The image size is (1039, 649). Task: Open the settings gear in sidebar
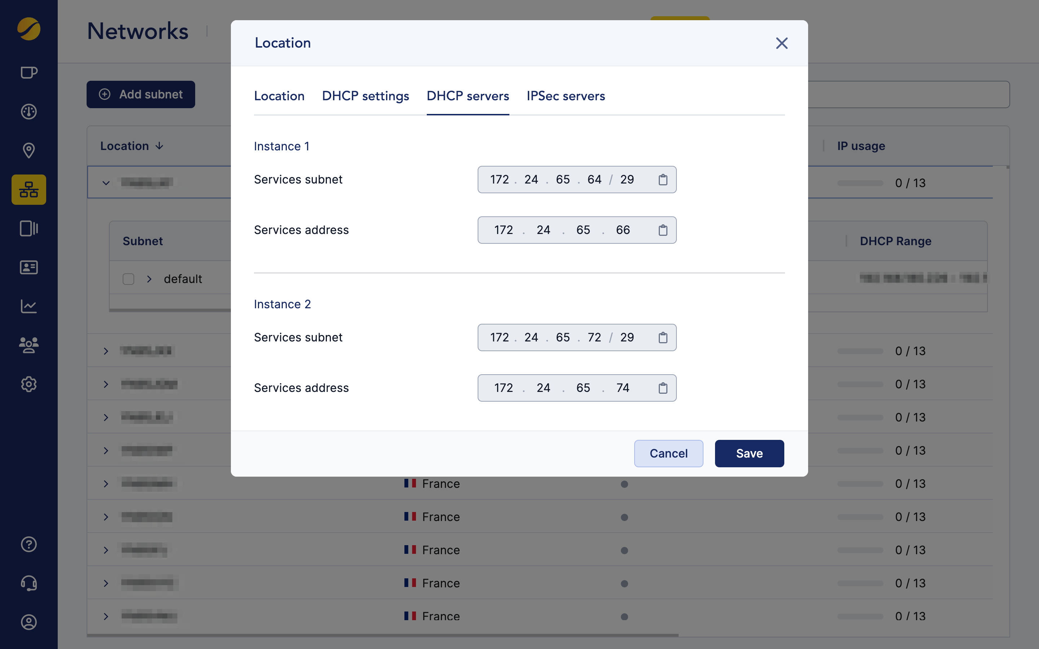click(29, 384)
